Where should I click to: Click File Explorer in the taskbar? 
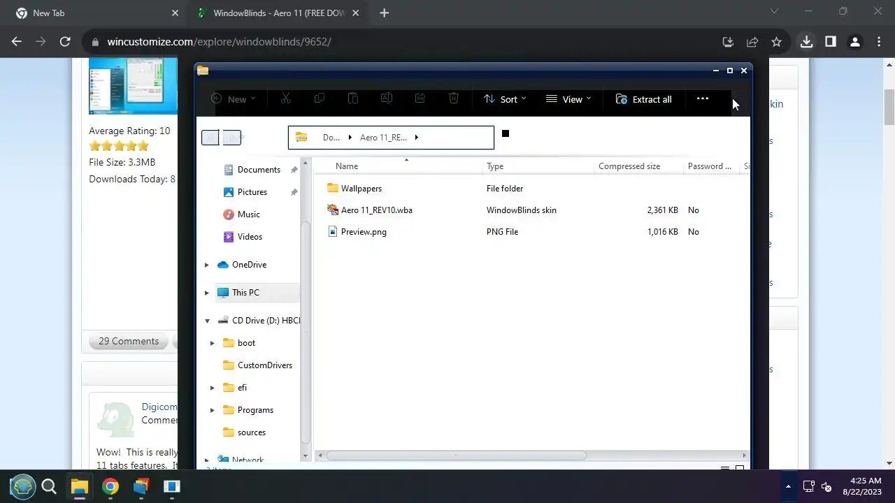[79, 486]
